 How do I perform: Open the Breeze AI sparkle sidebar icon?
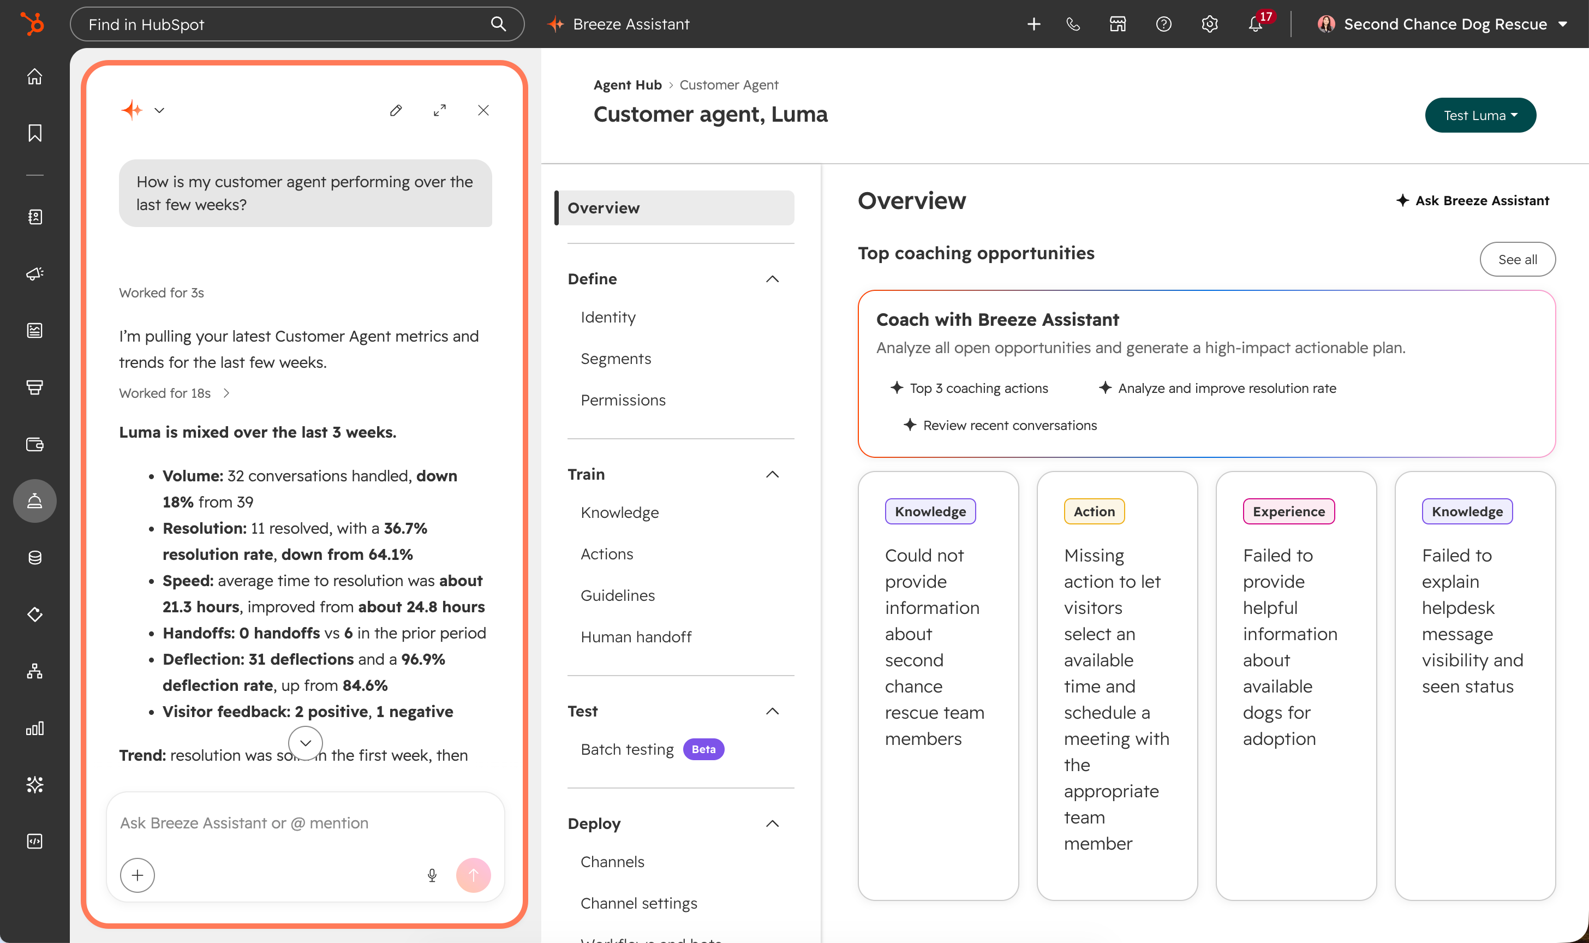tap(35, 785)
